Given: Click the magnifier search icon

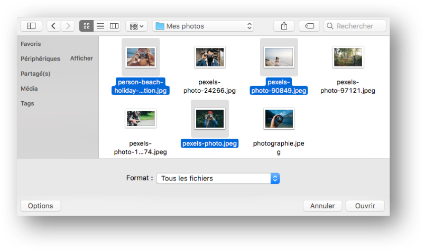Looking at the screenshot, I should tap(330, 26).
